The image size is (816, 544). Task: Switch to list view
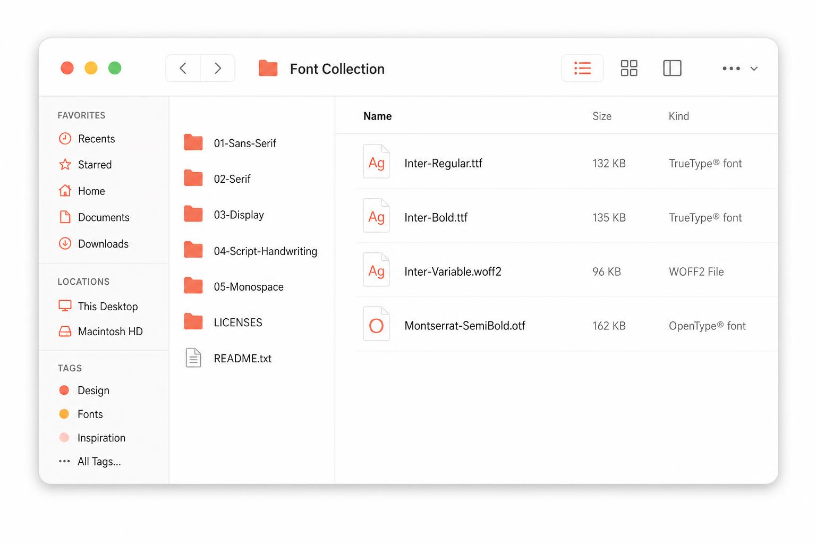tap(582, 68)
